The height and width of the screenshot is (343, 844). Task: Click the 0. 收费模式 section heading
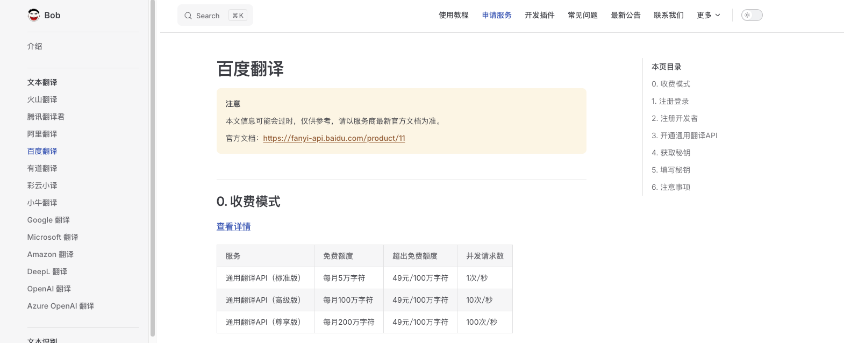tap(248, 202)
